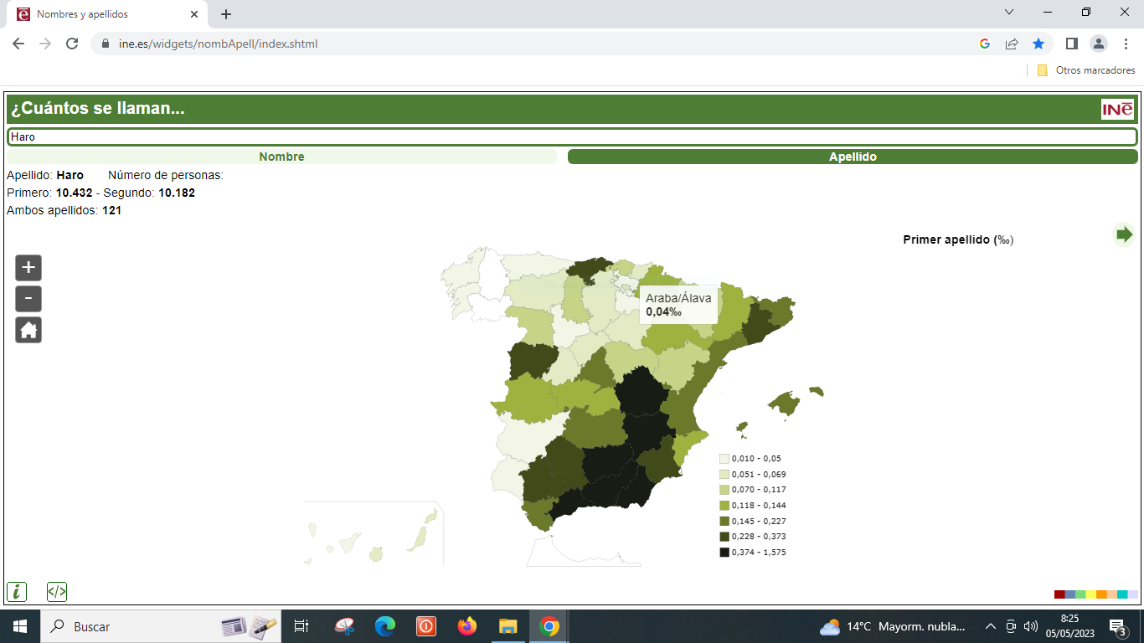
Task: Click the INE logo
Action: tap(1117, 110)
